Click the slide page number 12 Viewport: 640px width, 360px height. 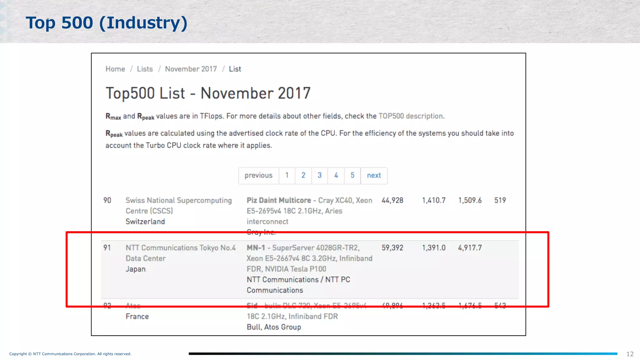630,354
